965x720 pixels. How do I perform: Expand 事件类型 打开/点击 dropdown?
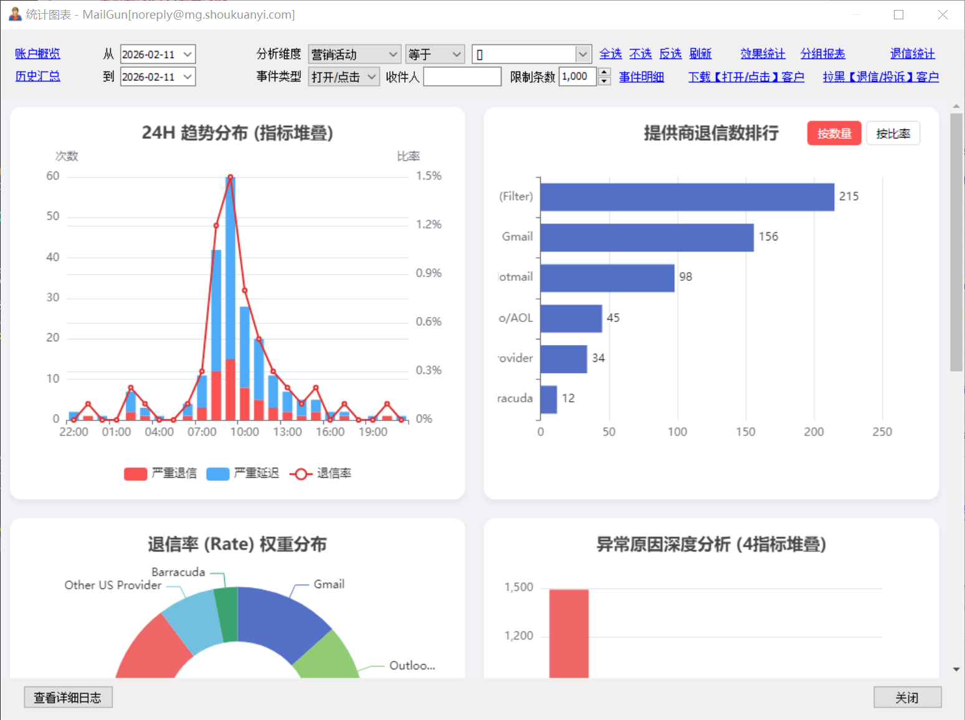point(371,77)
